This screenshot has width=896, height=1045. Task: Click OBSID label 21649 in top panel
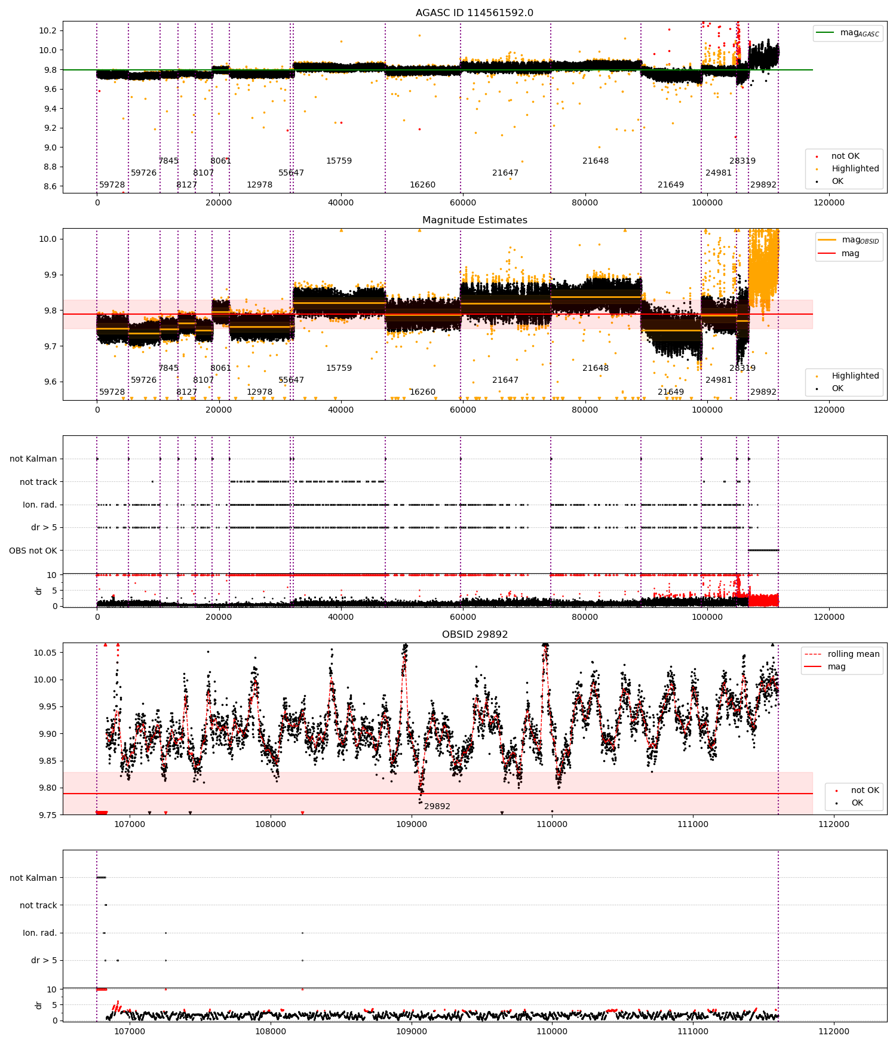pos(671,185)
